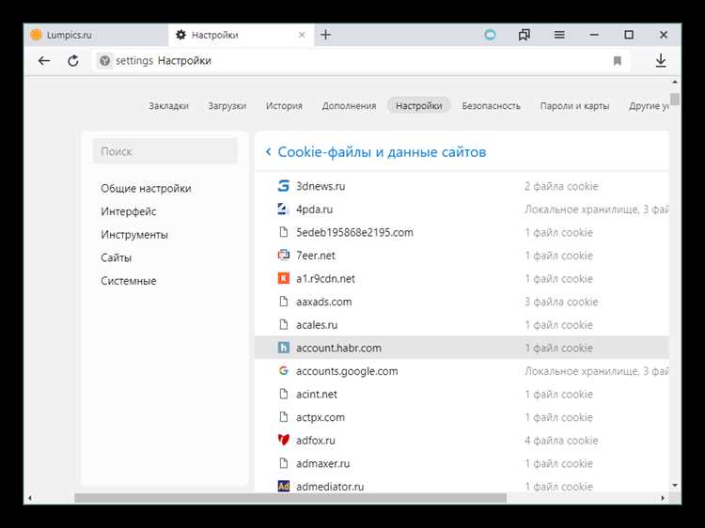
Task: Click the account.habr.com favicon
Action: [x=283, y=348]
